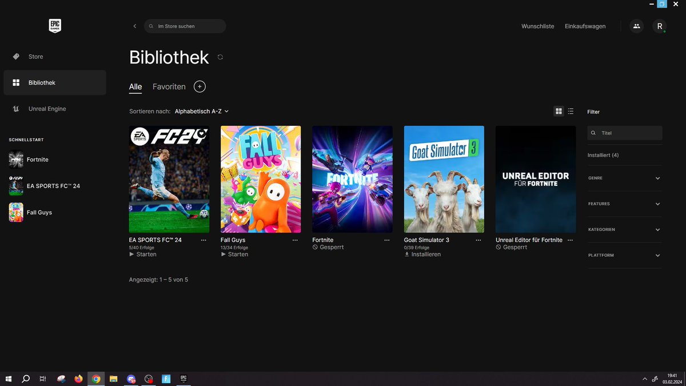Open the taskbar clock and date
Screen dimensions: 686x386
pyautogui.click(x=673, y=379)
